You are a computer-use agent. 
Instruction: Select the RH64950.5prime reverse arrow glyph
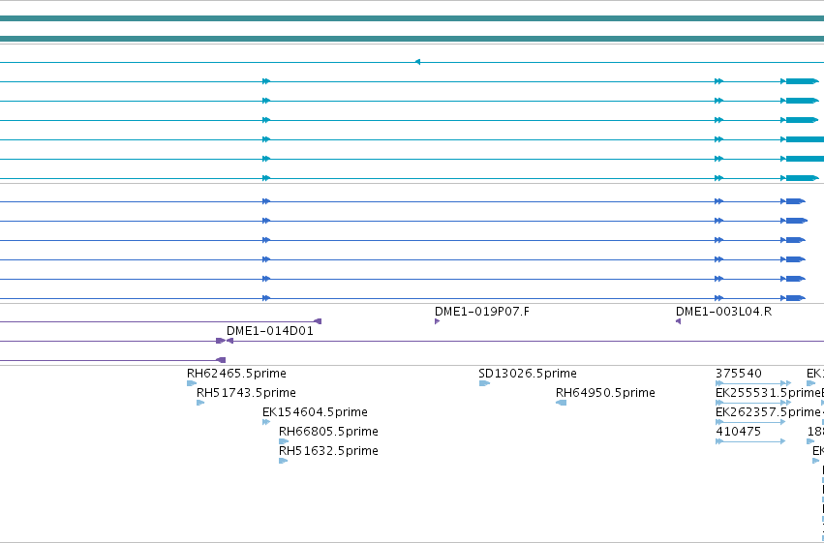point(562,403)
